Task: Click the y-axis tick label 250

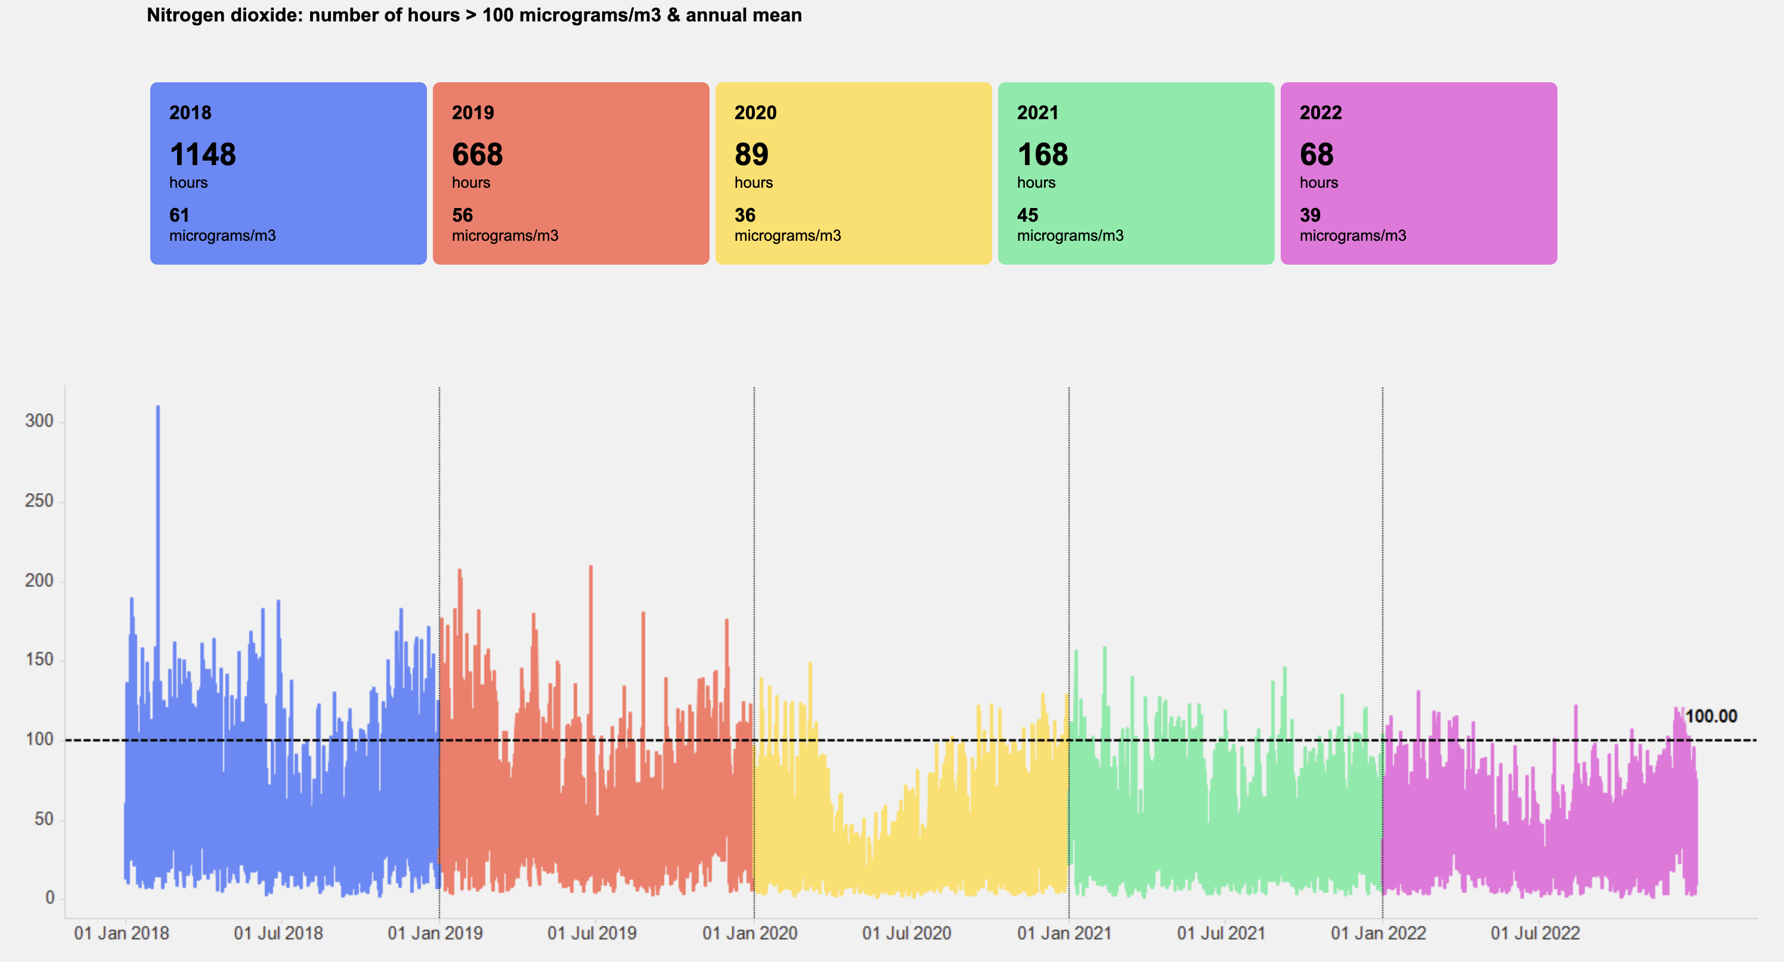Action: [39, 501]
